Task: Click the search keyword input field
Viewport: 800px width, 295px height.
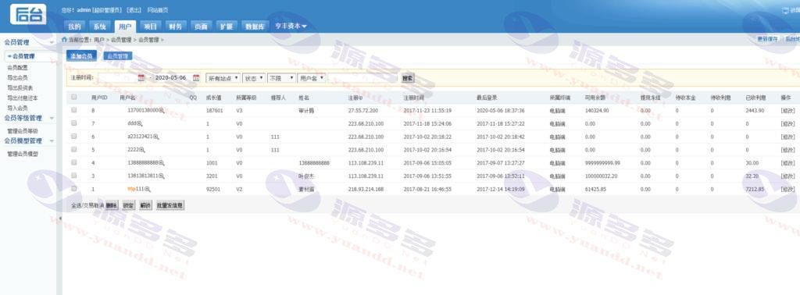Action: (362, 78)
